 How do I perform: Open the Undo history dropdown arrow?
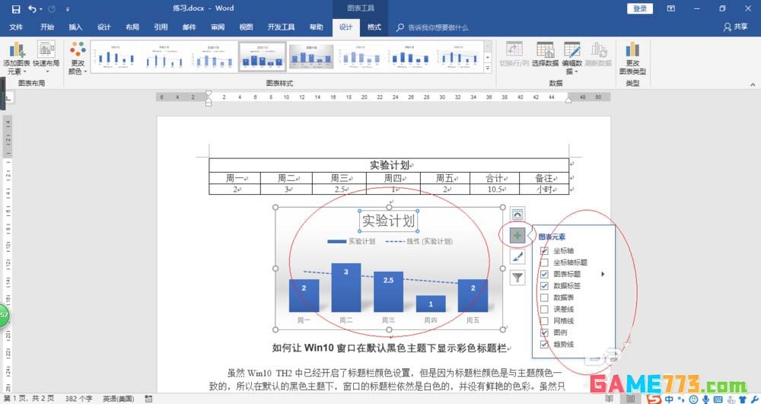click(x=41, y=8)
